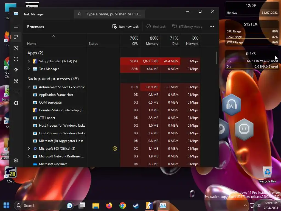
Task: Expand Microsoft 365 (Office) process group
Action: tap(29, 149)
